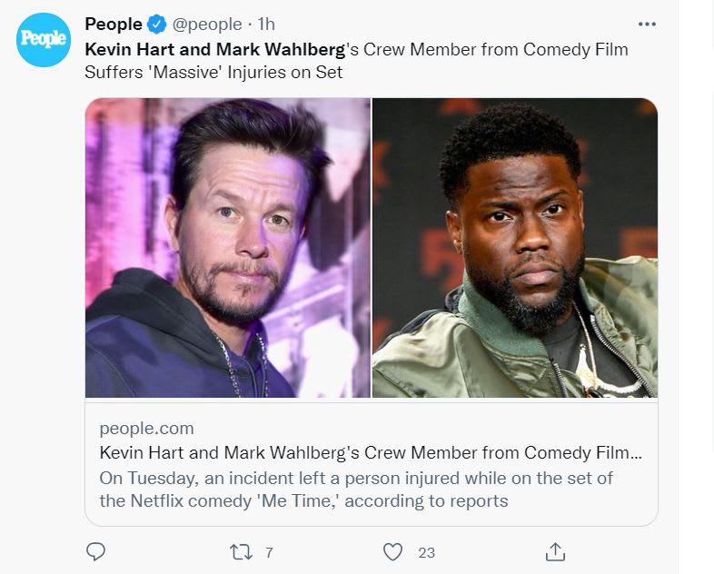Click the retweet count 7

click(x=269, y=552)
